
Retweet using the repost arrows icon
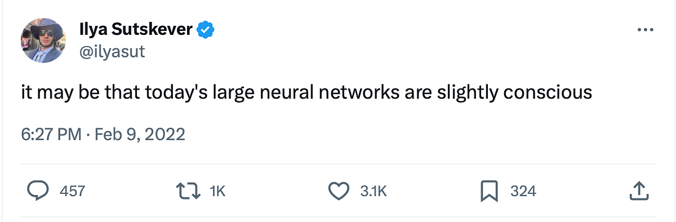[189, 191]
